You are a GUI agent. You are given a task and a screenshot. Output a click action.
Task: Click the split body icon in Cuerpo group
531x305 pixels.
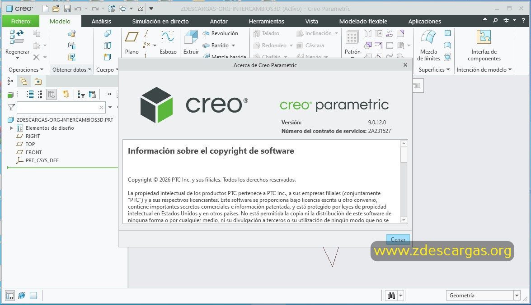[x=108, y=45]
